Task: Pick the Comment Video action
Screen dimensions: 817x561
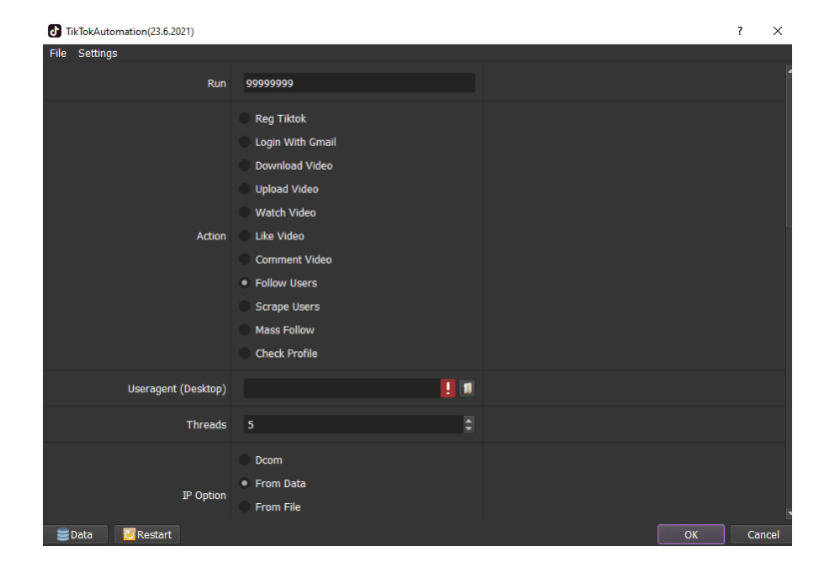Action: pos(286,260)
